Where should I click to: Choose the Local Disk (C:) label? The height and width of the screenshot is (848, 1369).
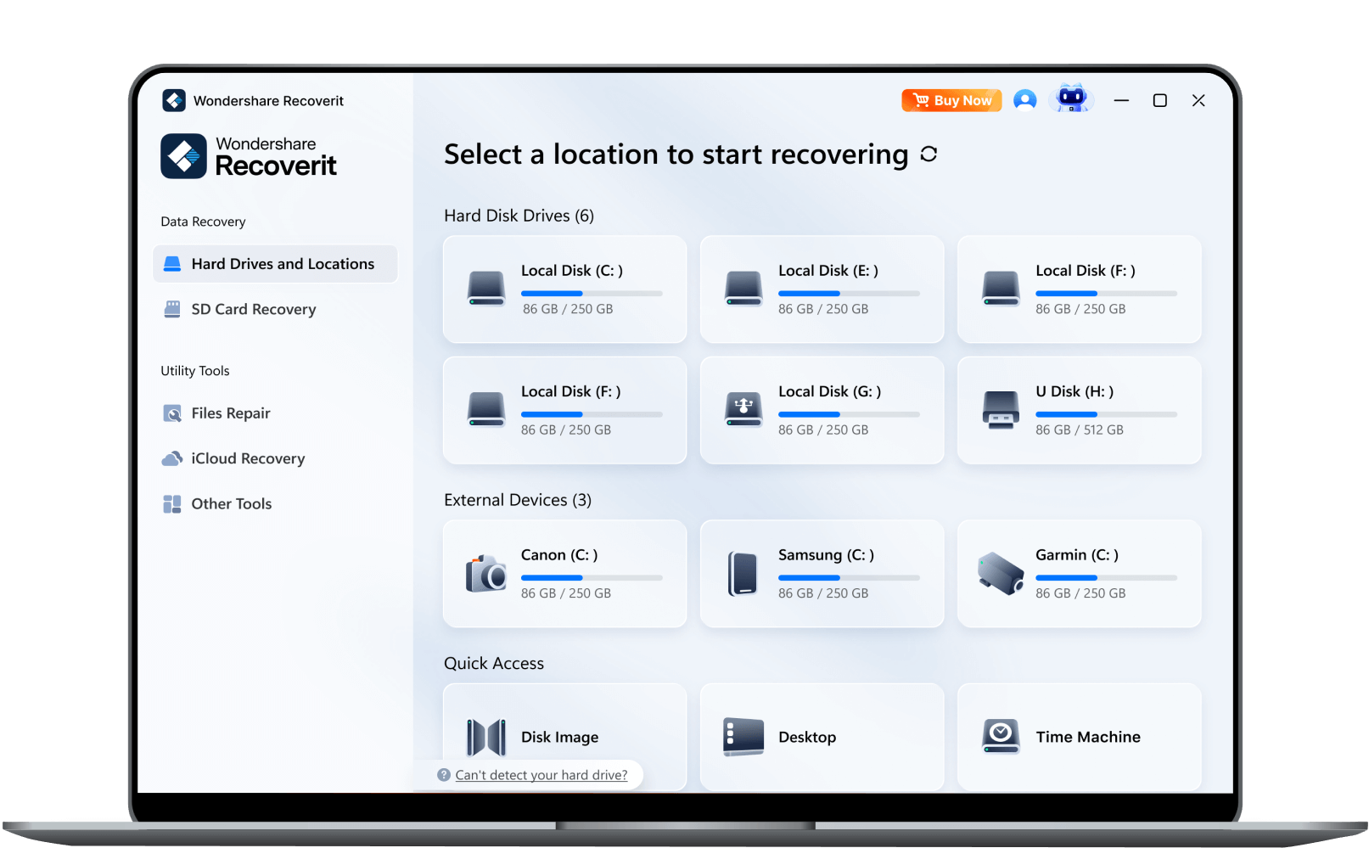(x=572, y=271)
